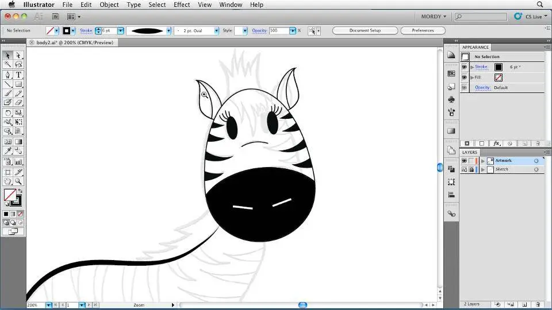Pick the Zoom tool in the toolbox
The width and height of the screenshot is (552, 310).
(x=18, y=181)
